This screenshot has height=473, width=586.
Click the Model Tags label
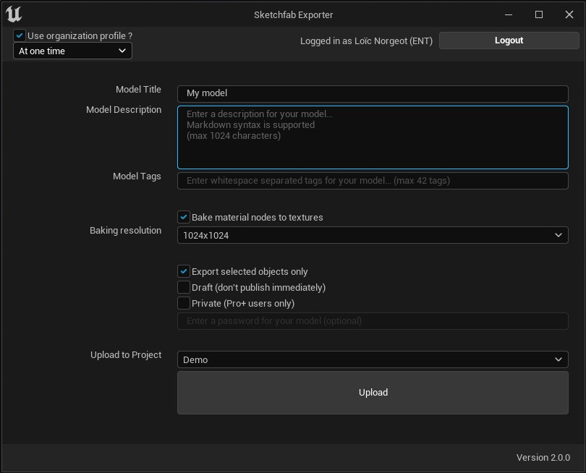137,176
